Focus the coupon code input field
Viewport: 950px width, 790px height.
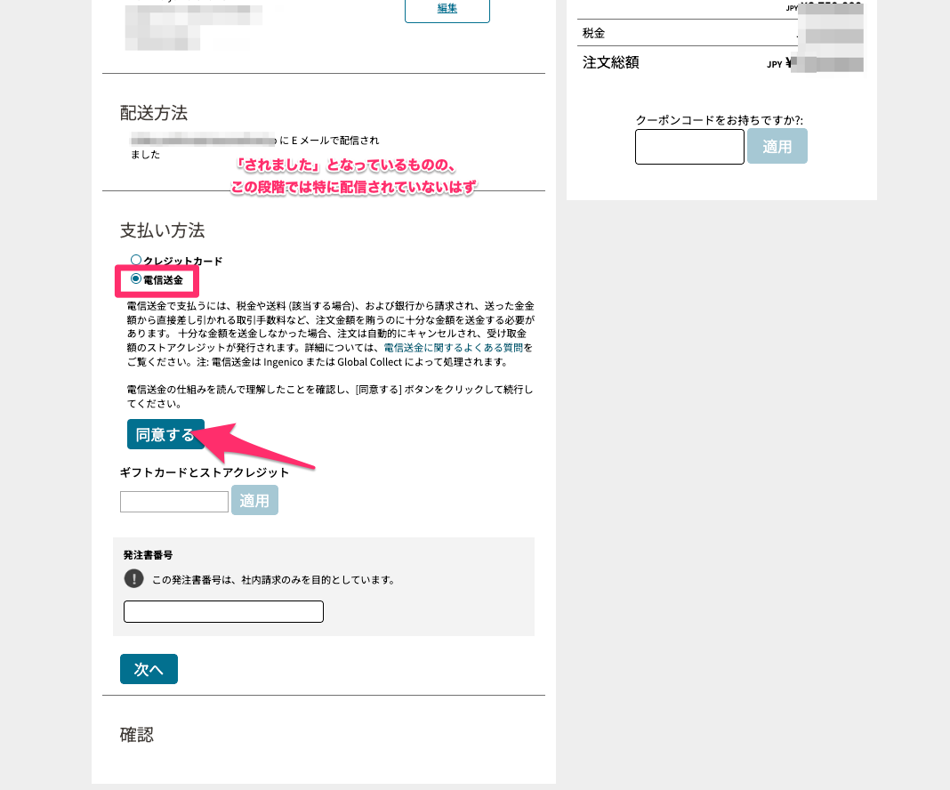coord(689,147)
